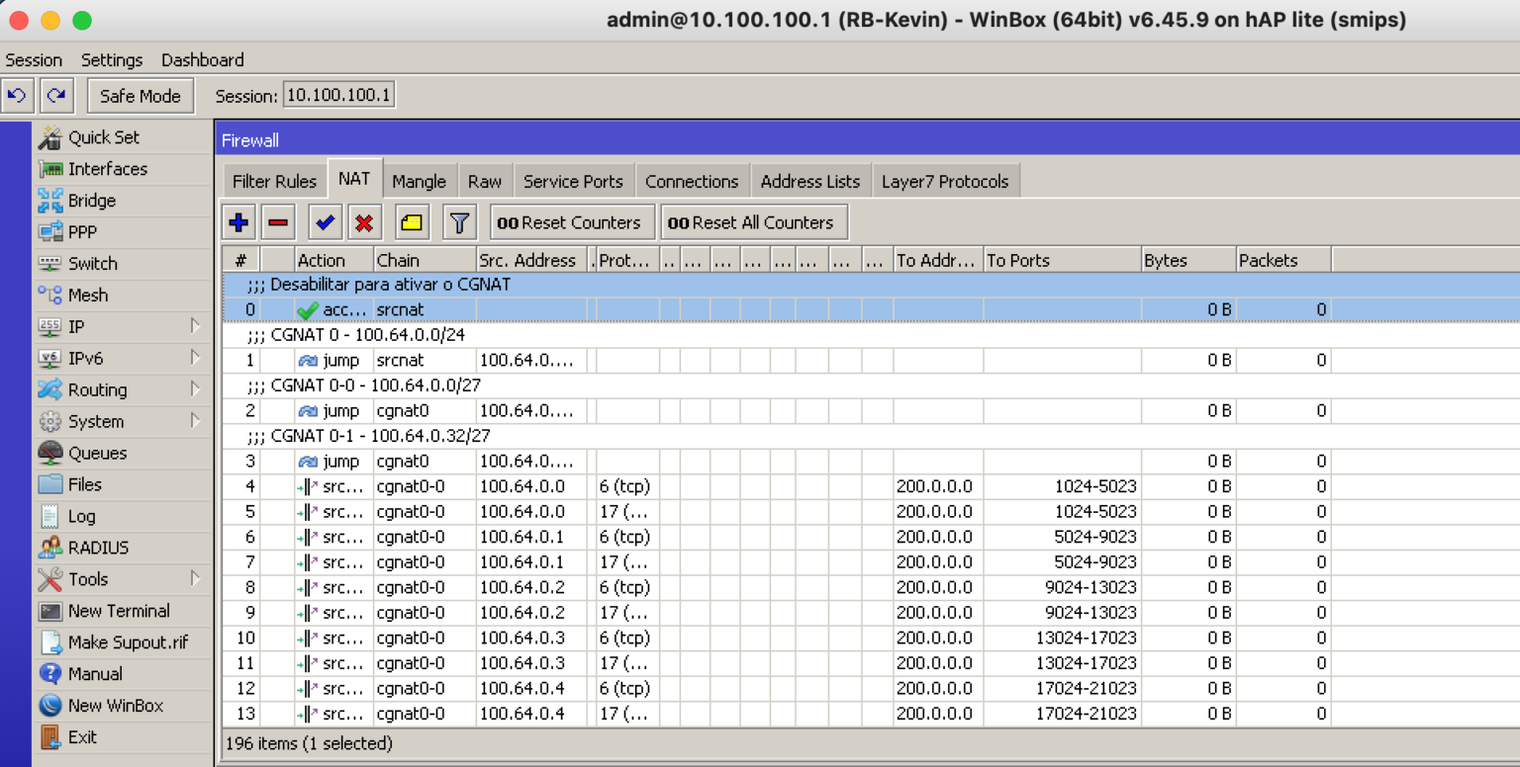Click the undo arrow
This screenshot has width=1520, height=767.
point(18,95)
